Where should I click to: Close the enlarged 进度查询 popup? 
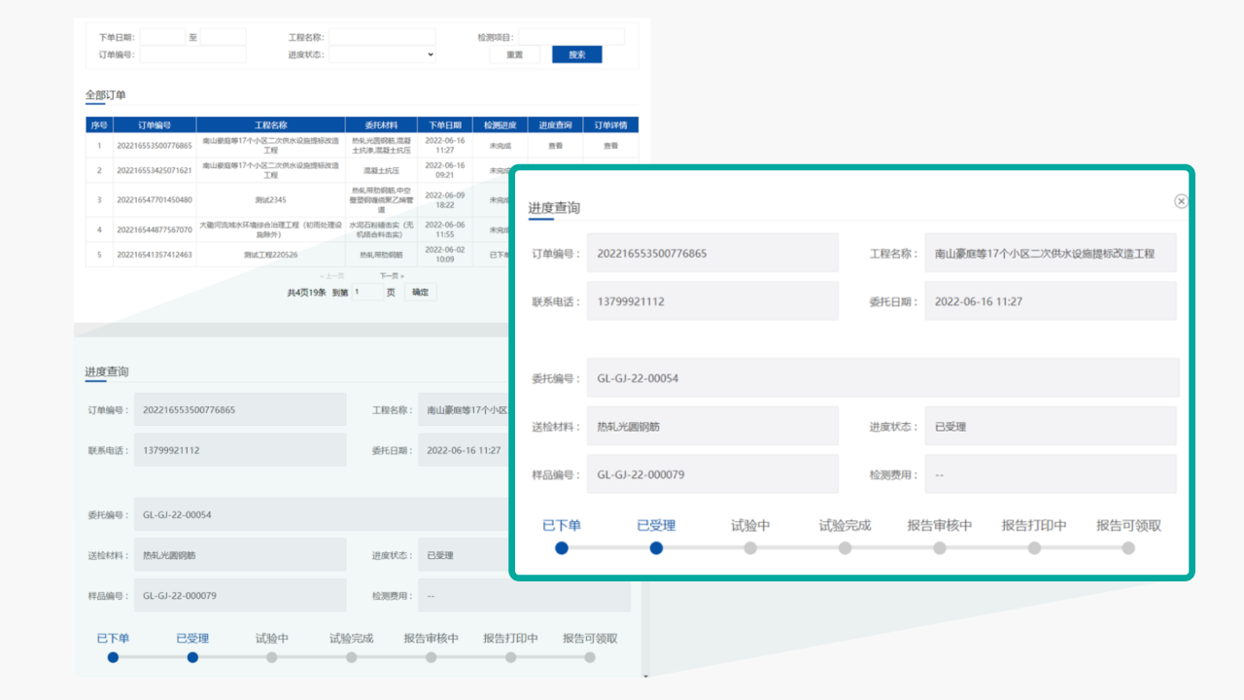[x=1181, y=201]
